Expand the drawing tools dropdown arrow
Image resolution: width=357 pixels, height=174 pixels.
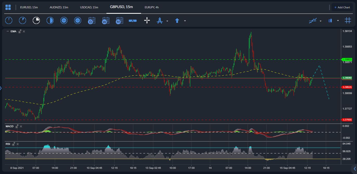(x=167, y=21)
